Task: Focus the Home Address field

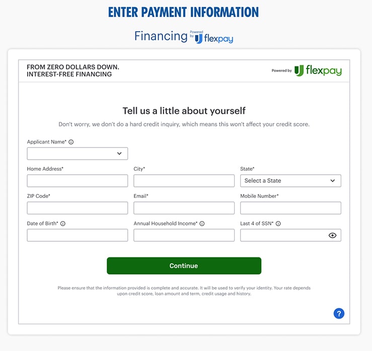Action: pos(77,181)
